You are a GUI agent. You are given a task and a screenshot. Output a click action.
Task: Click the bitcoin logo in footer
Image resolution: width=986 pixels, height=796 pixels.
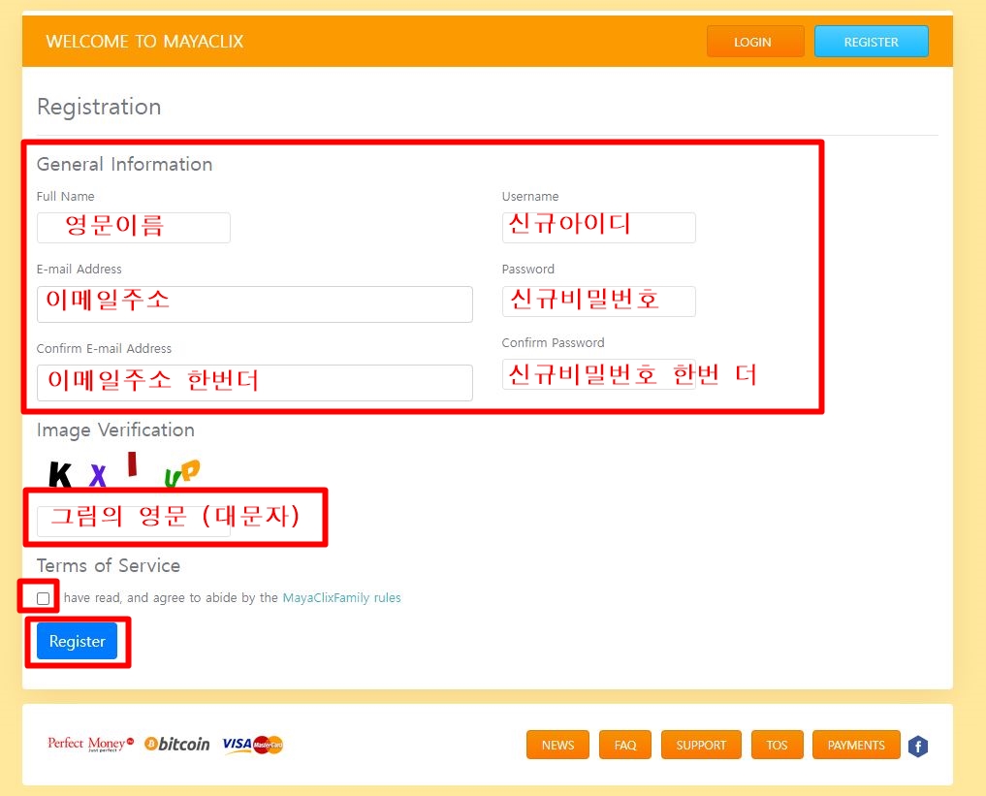(176, 744)
